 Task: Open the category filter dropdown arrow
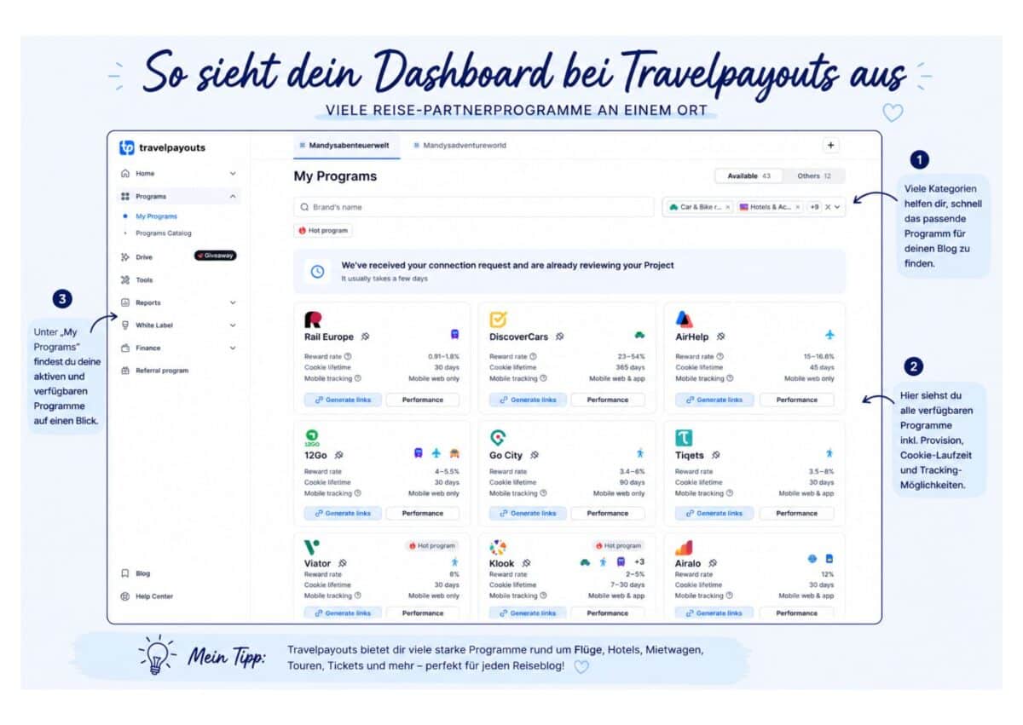(x=837, y=207)
